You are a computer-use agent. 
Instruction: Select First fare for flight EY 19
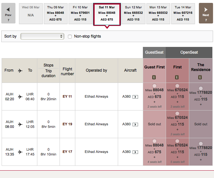[177, 113]
